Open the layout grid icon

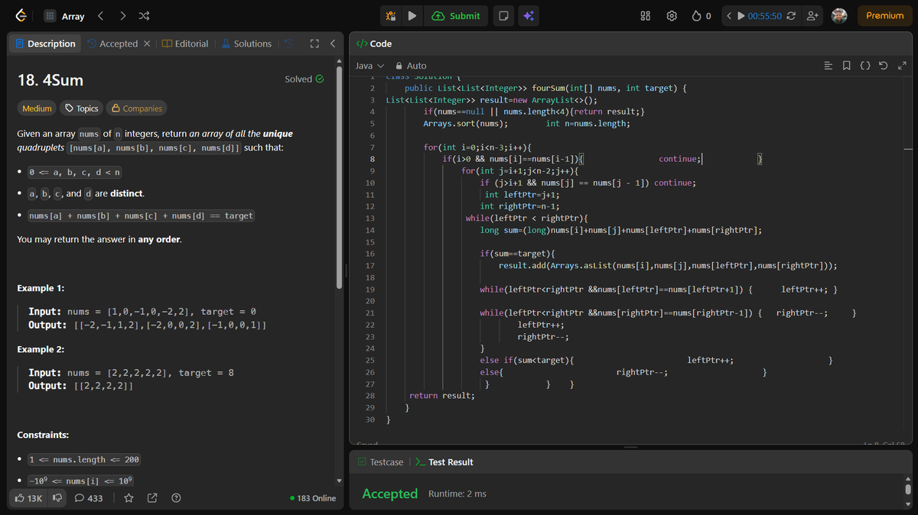[x=645, y=16]
